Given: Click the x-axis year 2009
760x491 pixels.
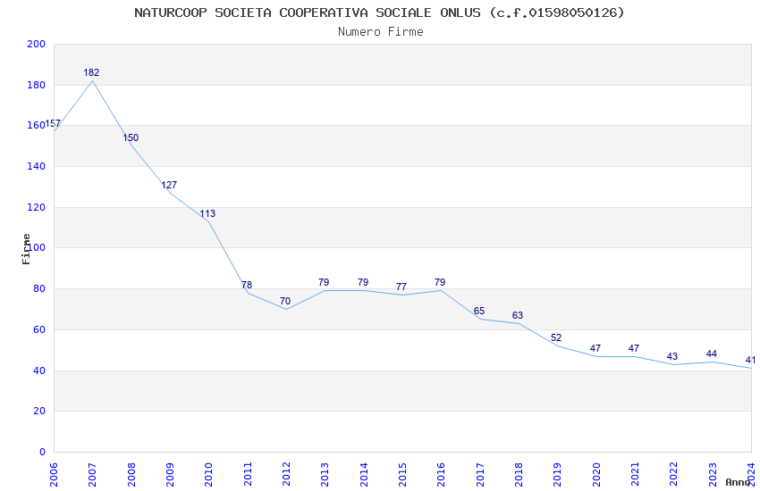Looking at the screenshot, I should pos(170,475).
